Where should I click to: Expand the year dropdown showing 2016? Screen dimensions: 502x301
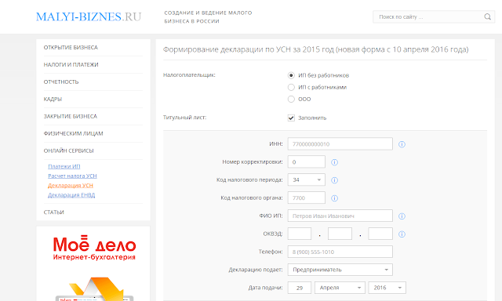click(x=387, y=288)
